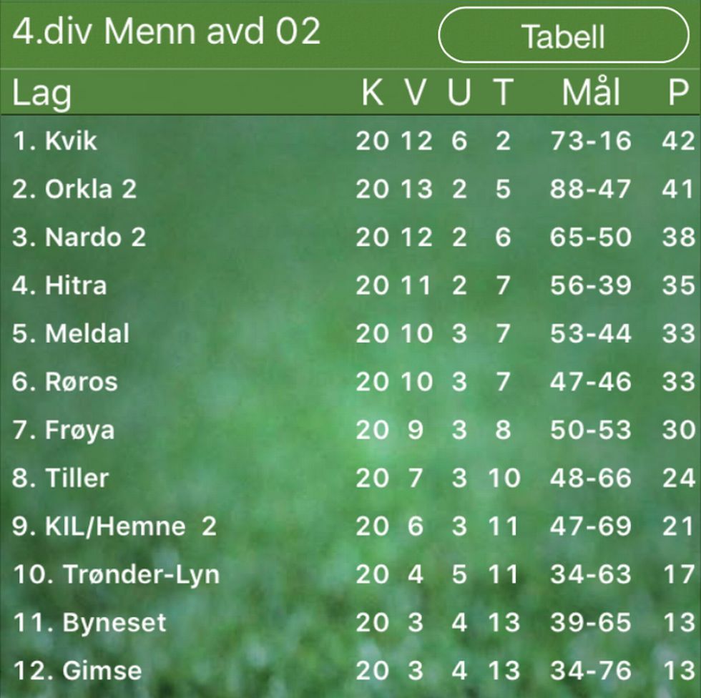Screen dimensions: 701x698
Task: Open the Gimse team row
Action: [x=350, y=671]
